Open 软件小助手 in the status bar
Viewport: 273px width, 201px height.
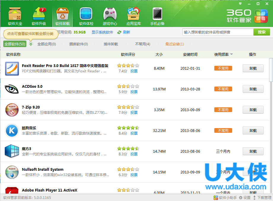225,198
